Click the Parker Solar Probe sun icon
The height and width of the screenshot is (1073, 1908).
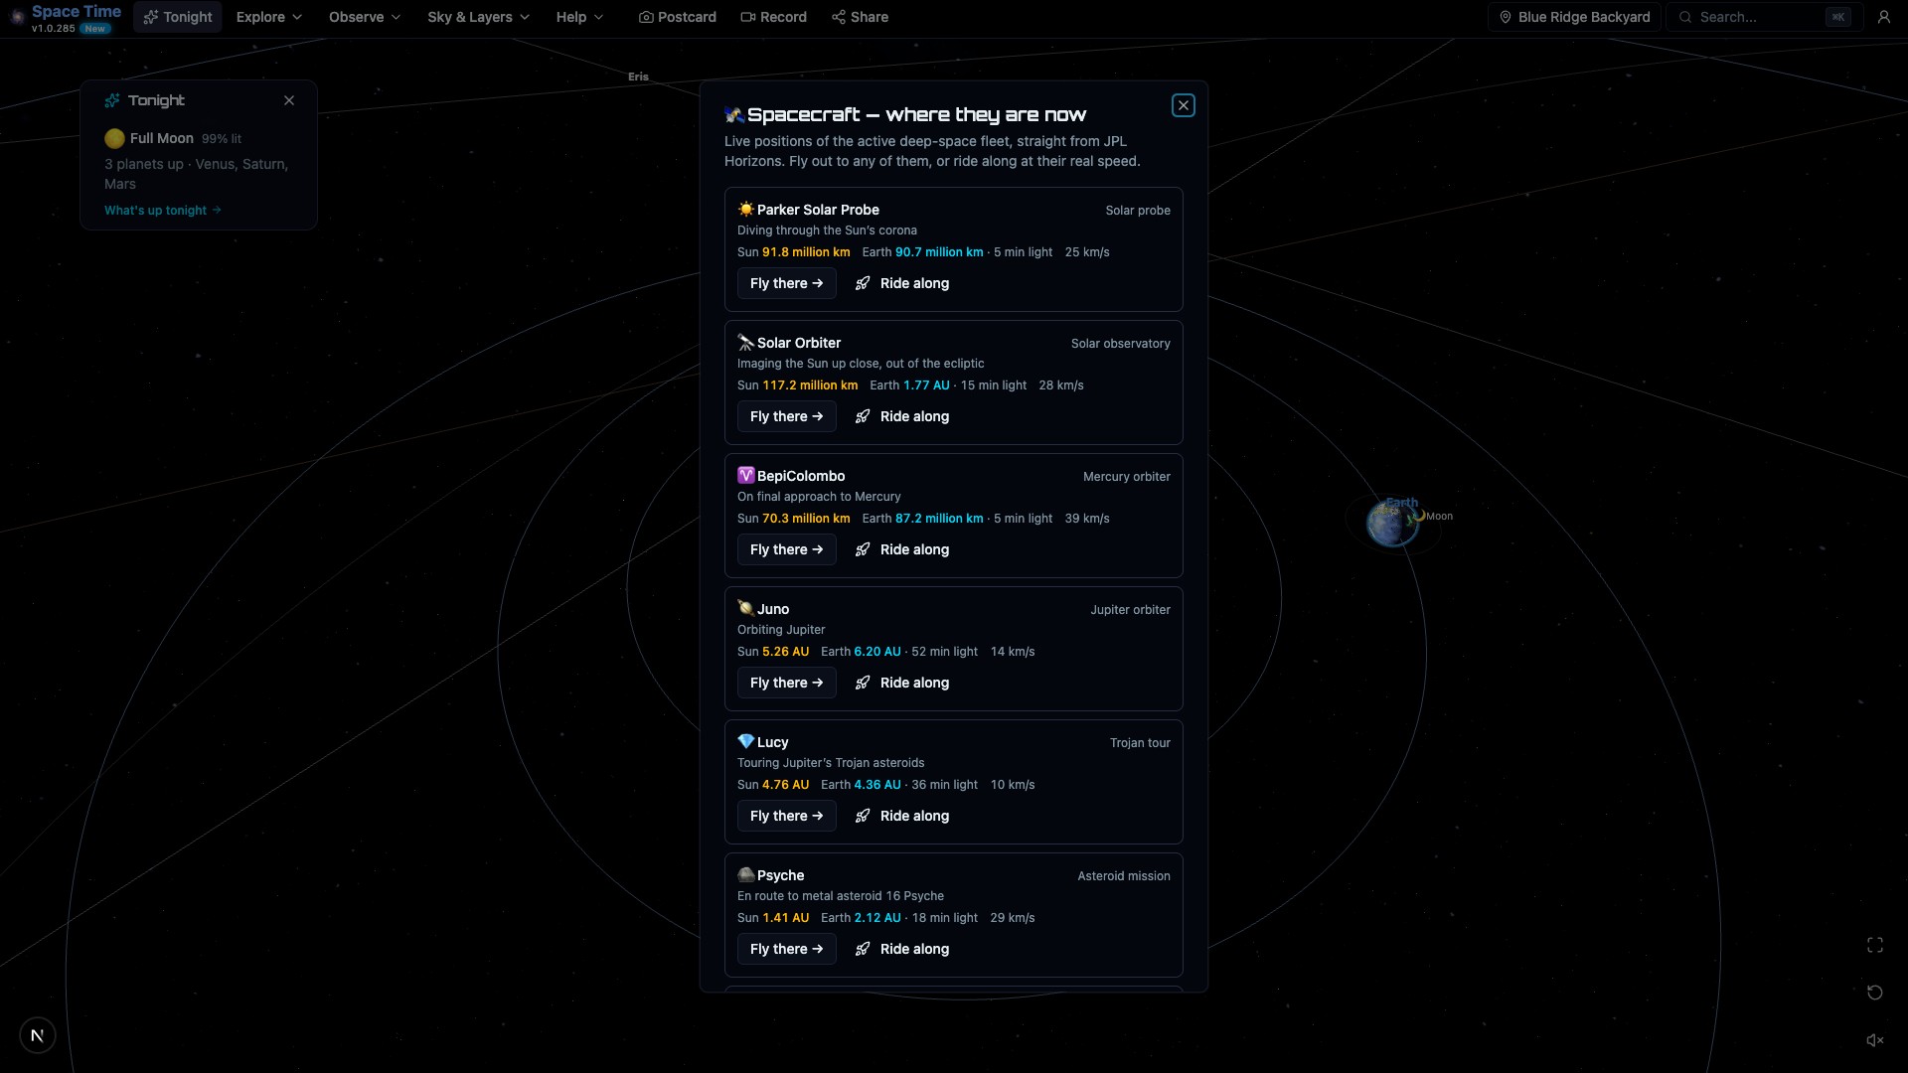point(746,209)
